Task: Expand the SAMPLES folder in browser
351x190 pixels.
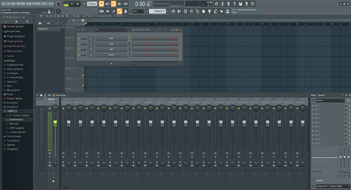Action: (12, 111)
